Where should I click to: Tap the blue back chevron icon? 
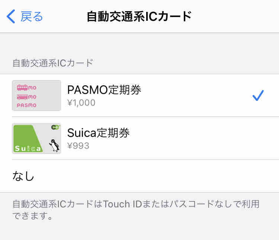tap(11, 16)
